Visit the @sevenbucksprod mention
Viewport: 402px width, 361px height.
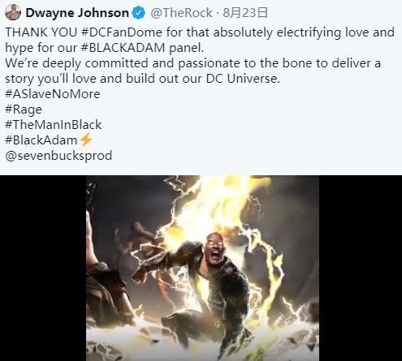58,156
